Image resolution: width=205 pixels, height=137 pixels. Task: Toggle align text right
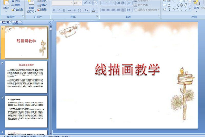(x=113, y=10)
